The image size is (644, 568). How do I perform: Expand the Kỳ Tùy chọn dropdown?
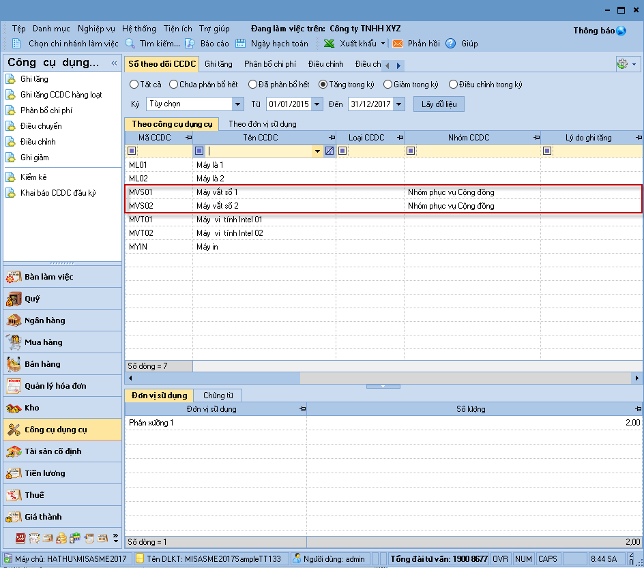tap(238, 104)
